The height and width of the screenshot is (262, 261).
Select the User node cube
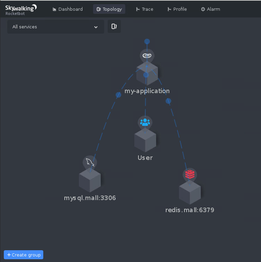pos(145,140)
